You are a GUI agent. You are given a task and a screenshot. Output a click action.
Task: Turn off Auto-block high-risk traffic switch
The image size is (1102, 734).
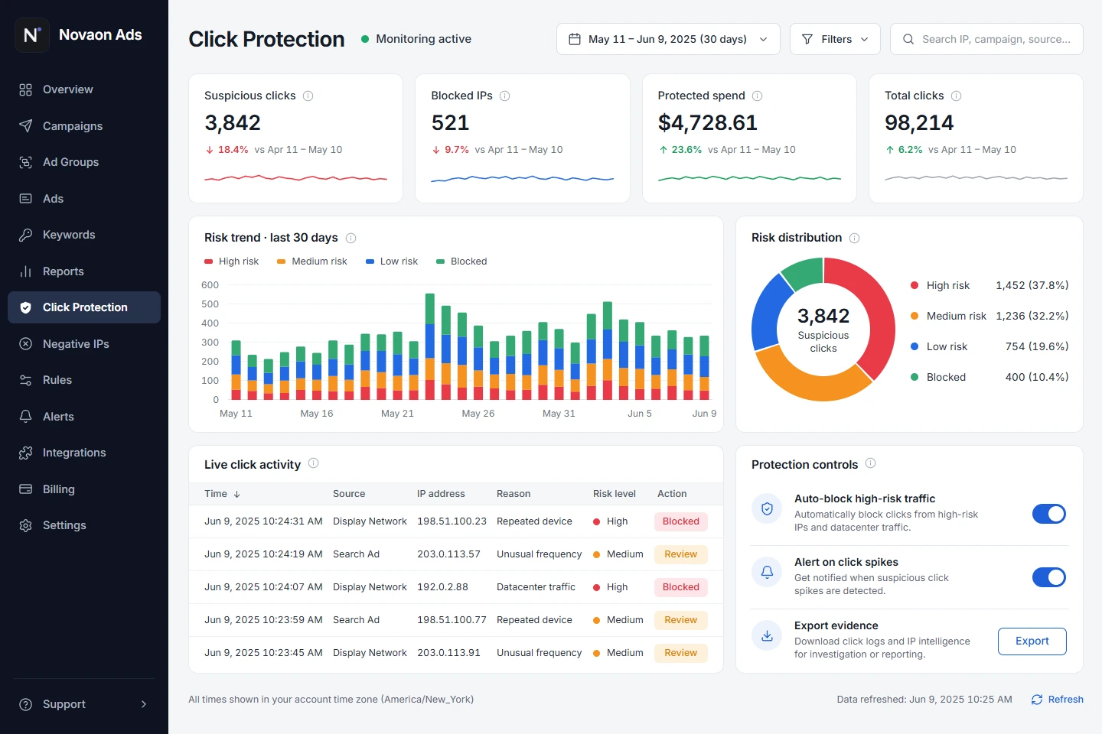1048,514
